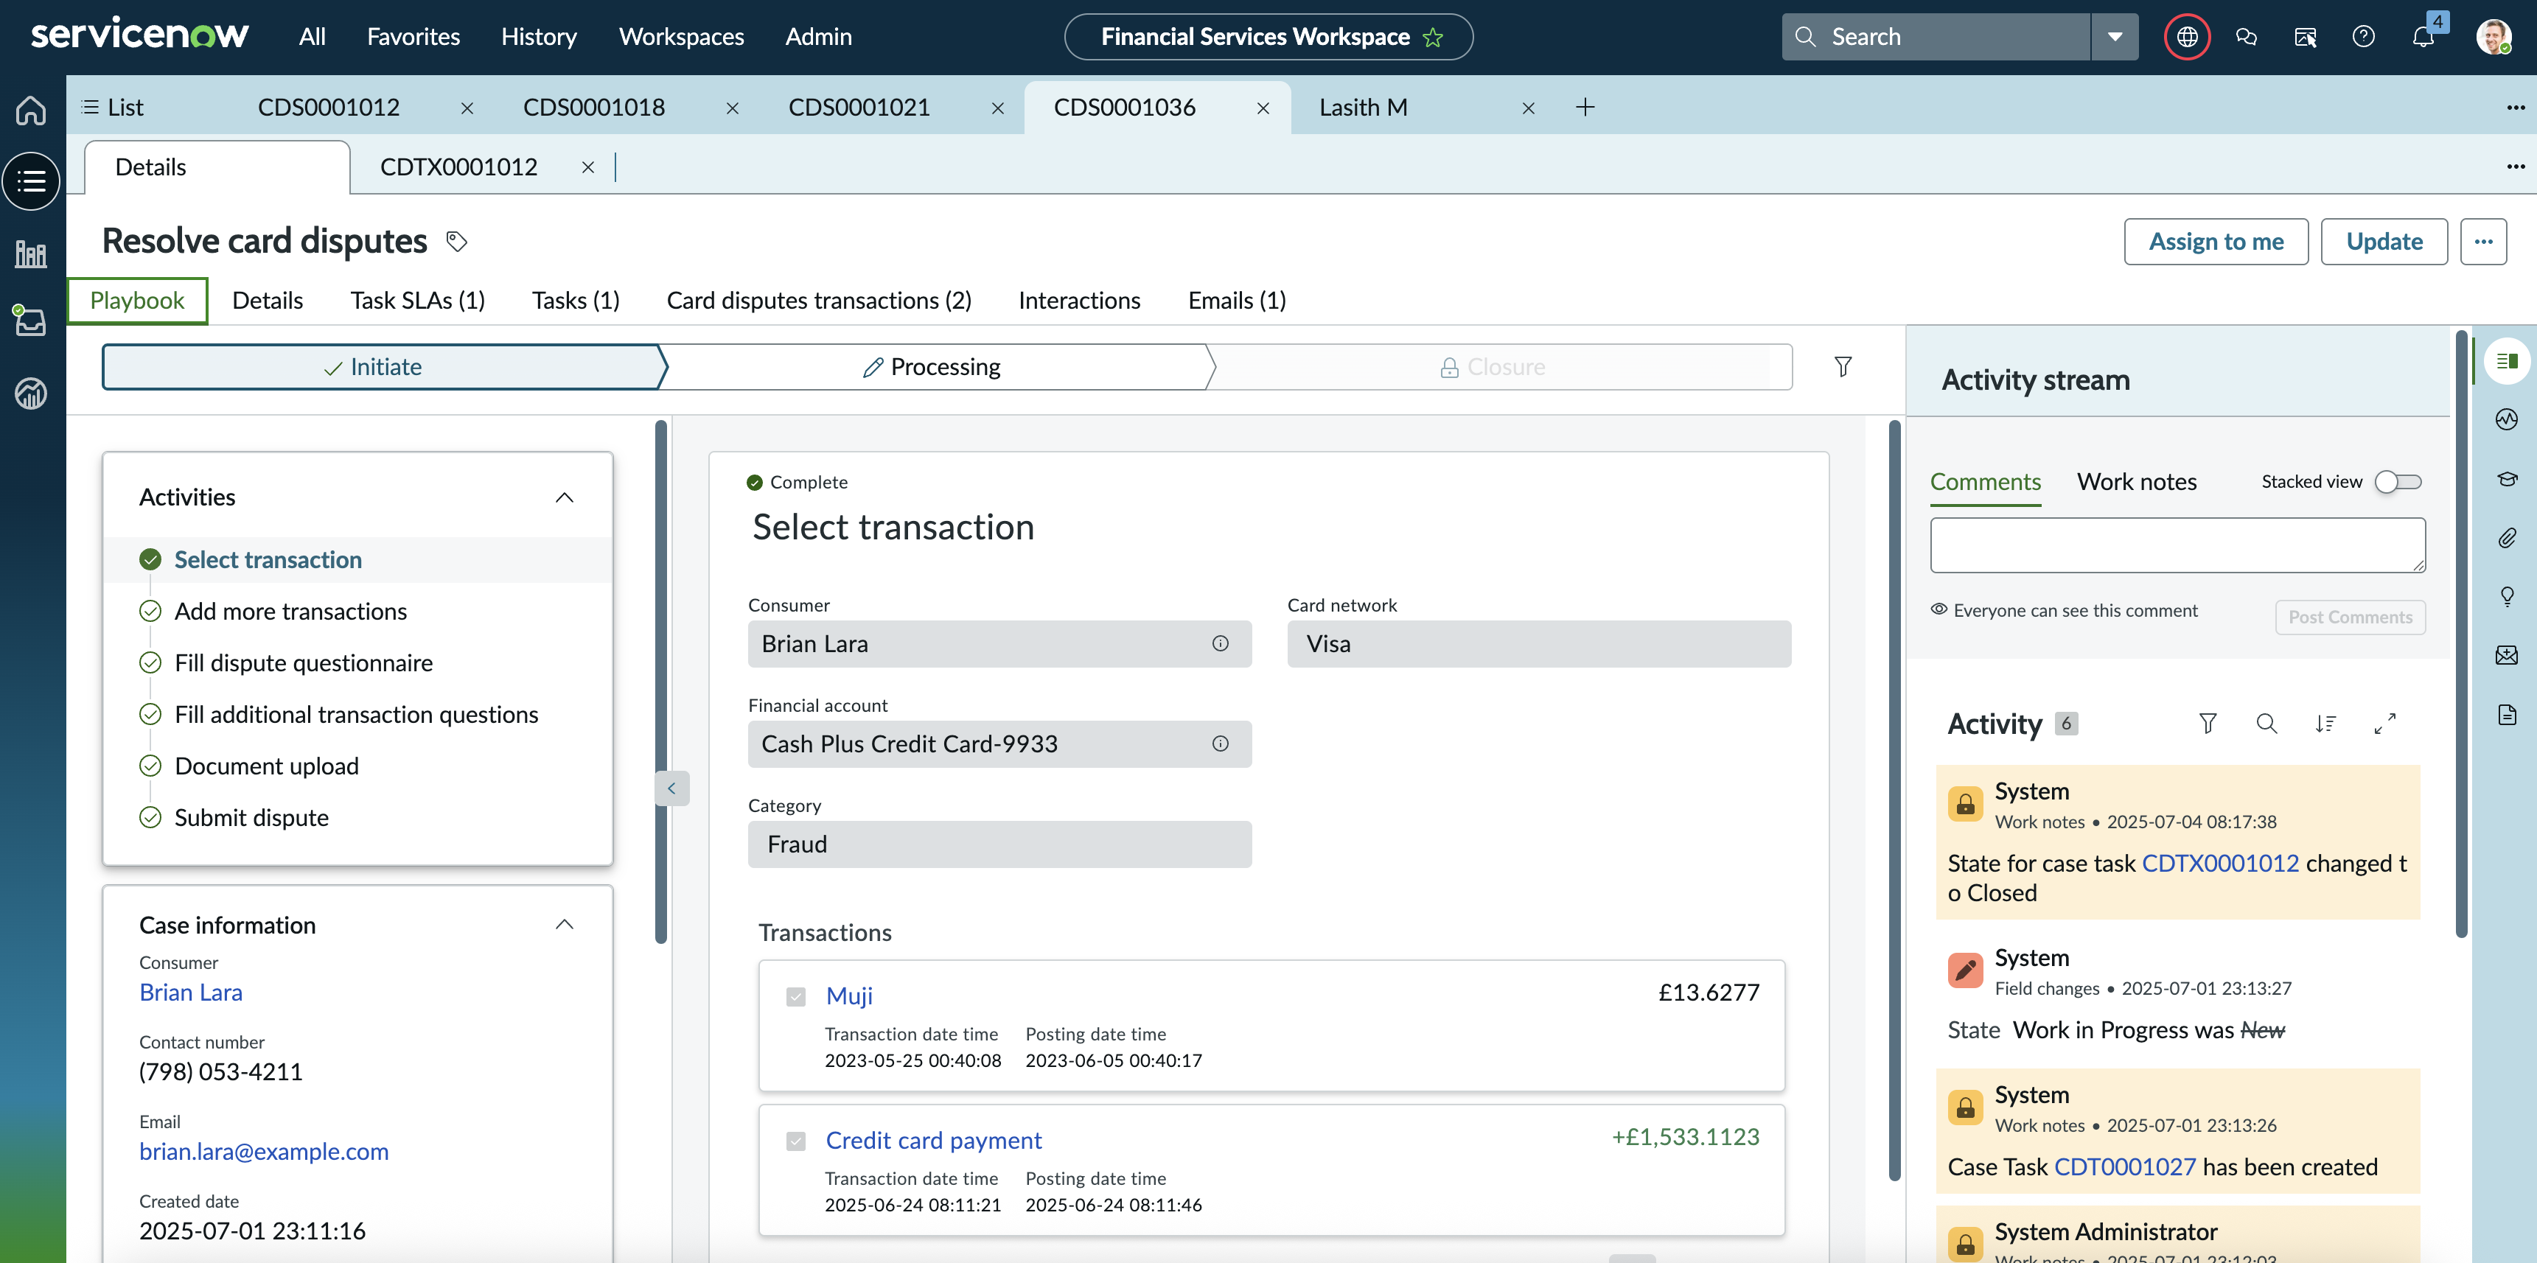Viewport: 2537px width, 1263px height.
Task: Click the Update button
Action: 2384,241
